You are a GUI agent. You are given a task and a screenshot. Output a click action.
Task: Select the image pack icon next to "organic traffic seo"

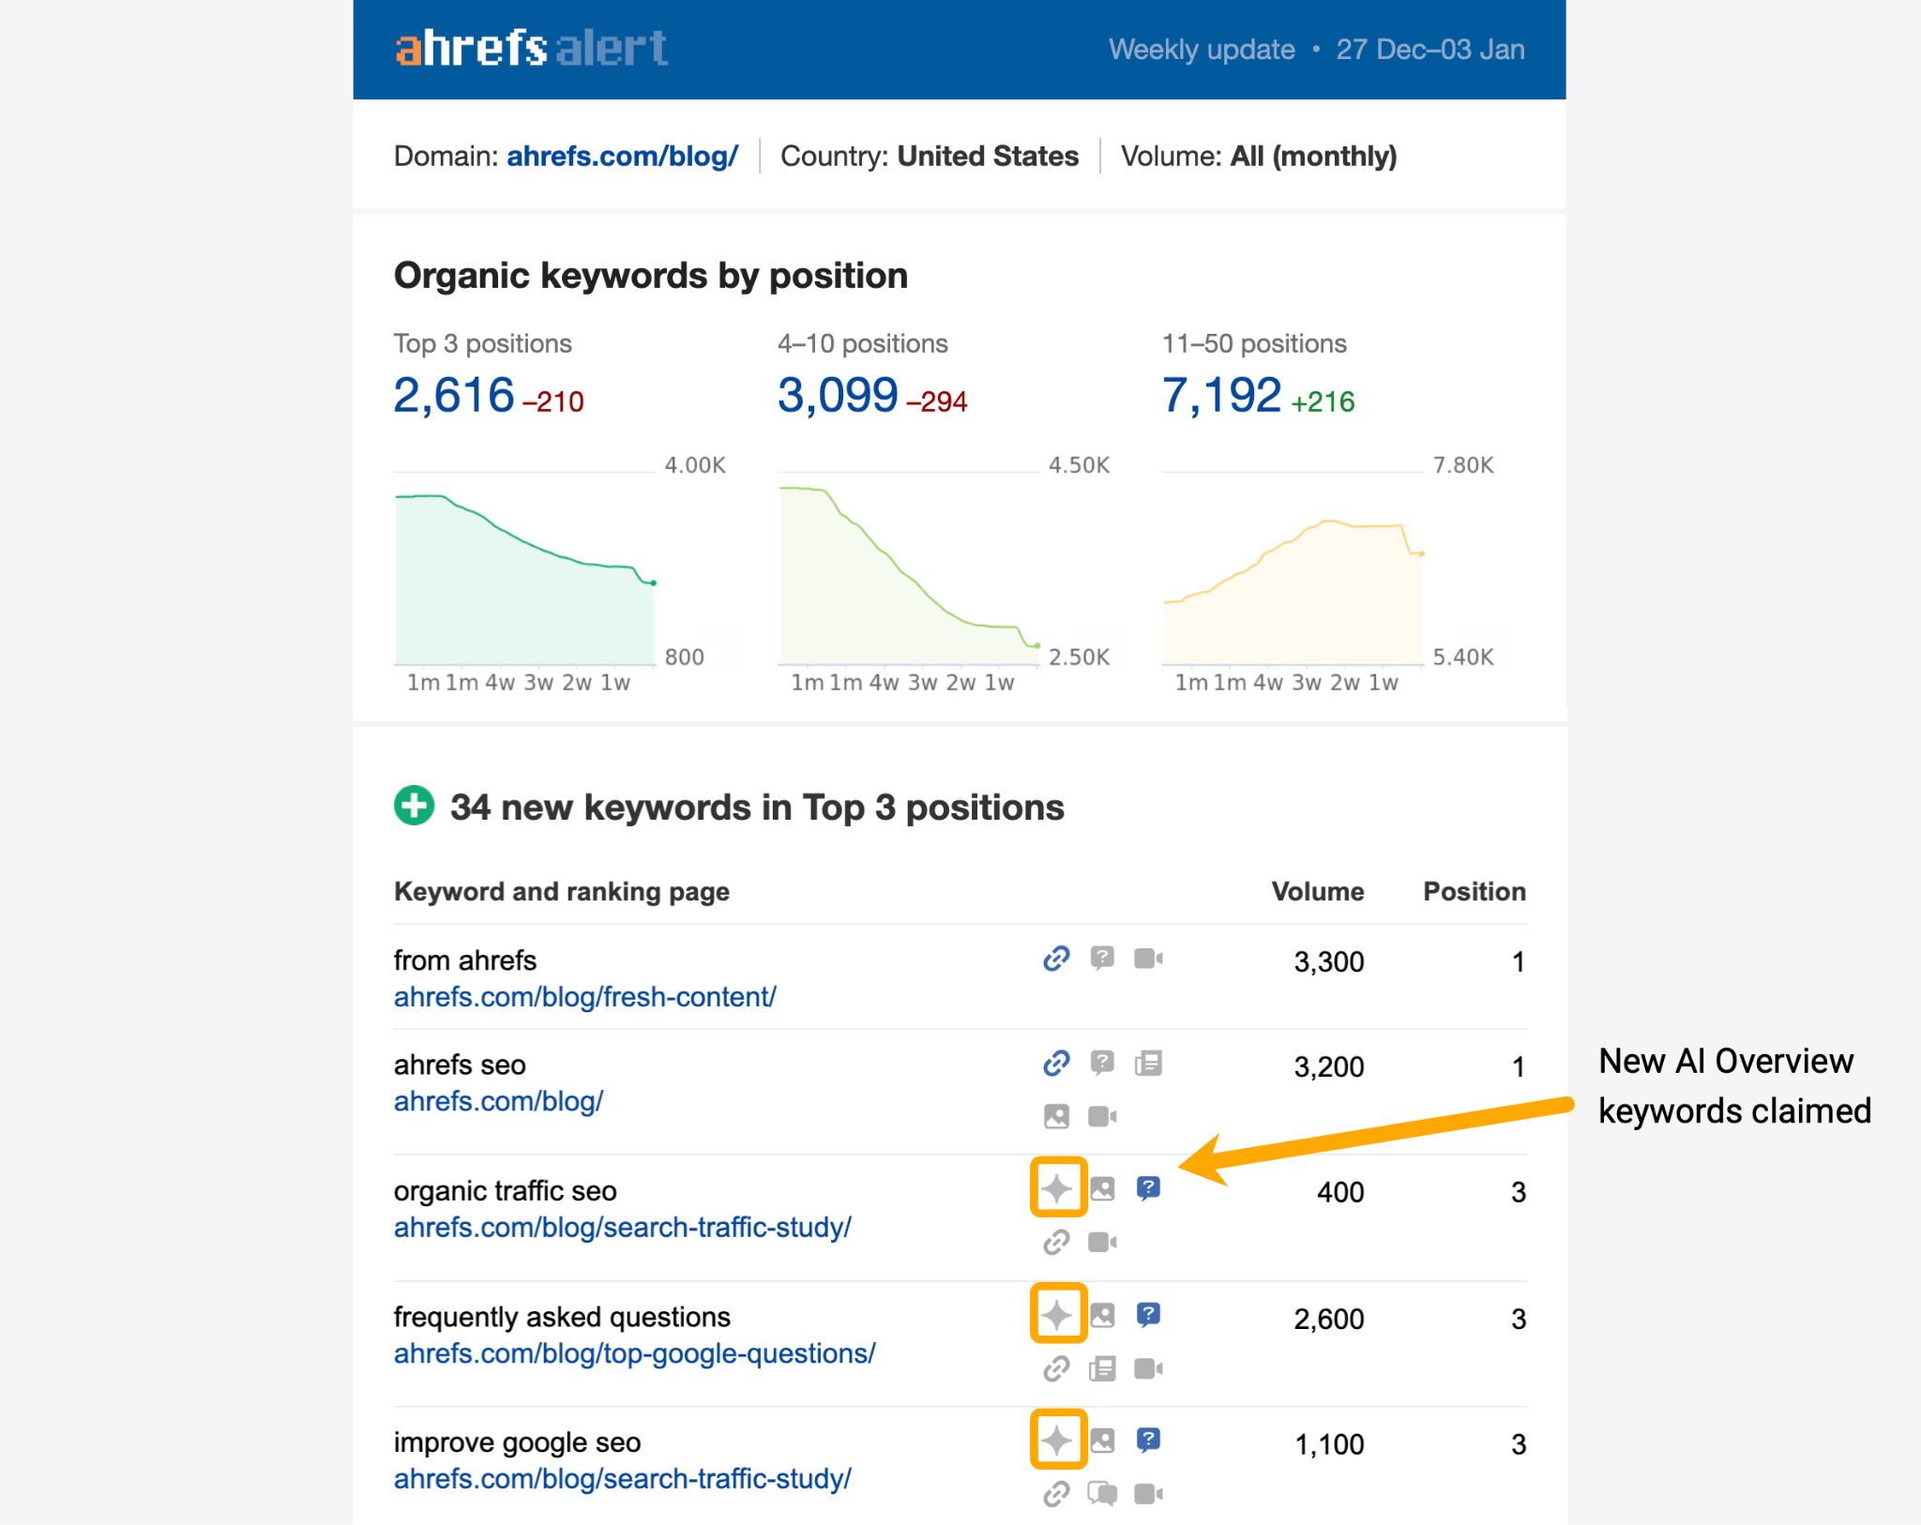pyautogui.click(x=1102, y=1187)
